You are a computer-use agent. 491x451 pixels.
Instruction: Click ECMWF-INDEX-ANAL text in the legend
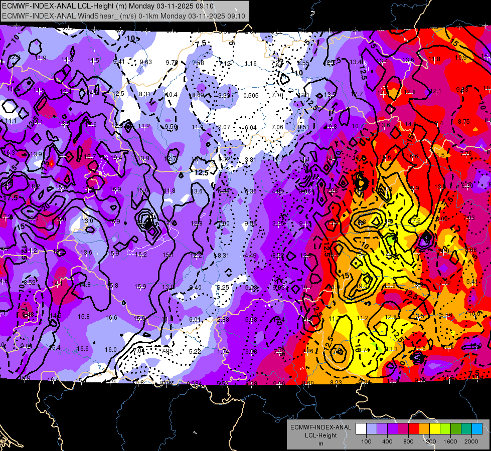click(x=320, y=427)
